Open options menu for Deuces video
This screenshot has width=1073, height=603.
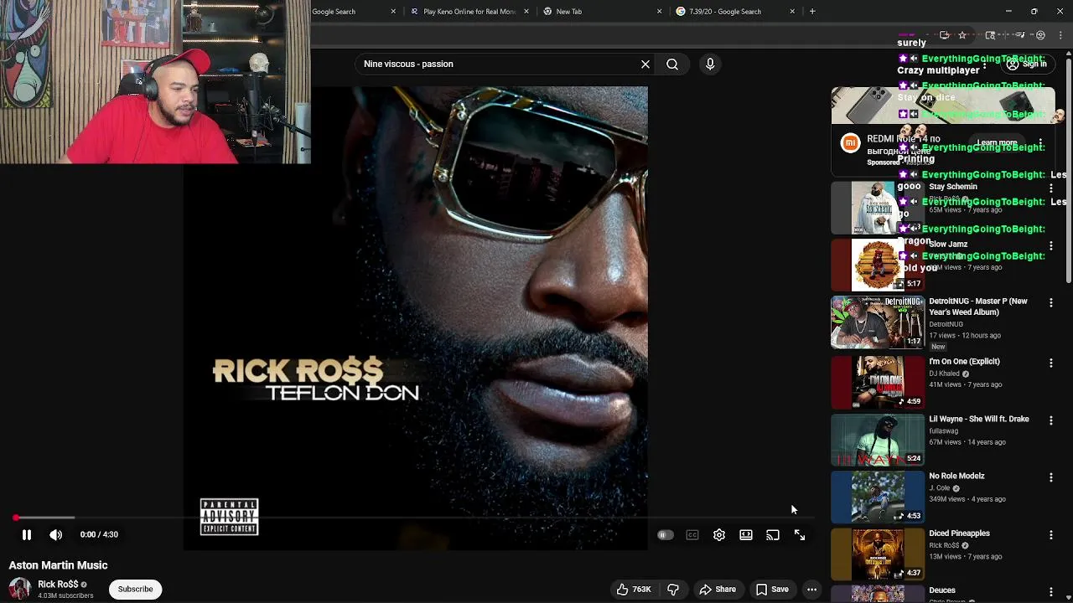[1051, 592]
